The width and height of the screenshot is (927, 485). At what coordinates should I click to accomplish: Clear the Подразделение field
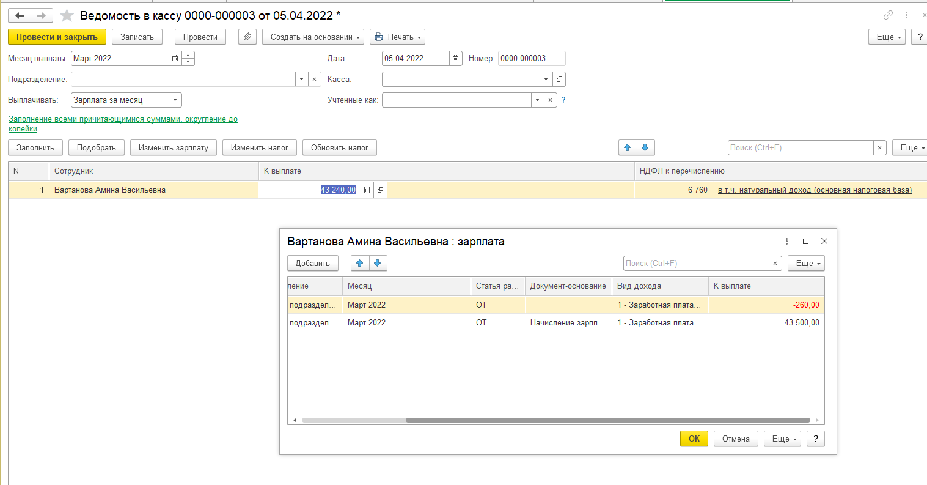click(314, 80)
